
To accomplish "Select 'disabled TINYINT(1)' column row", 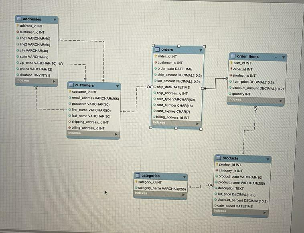I will click(x=36, y=75).
